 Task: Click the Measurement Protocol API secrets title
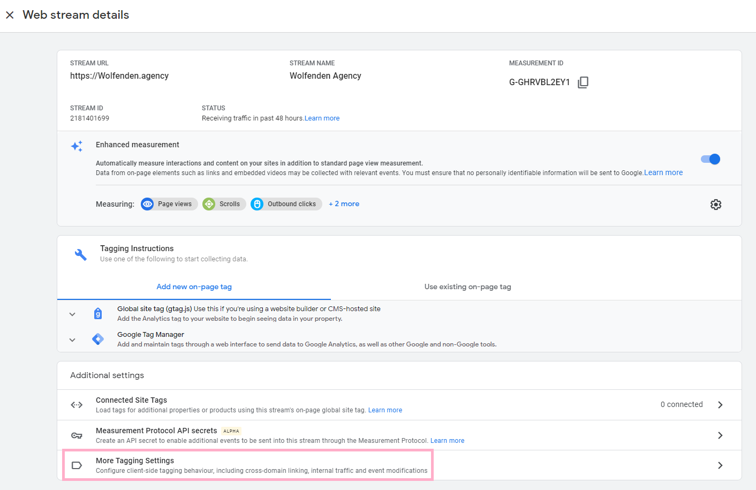(156, 431)
